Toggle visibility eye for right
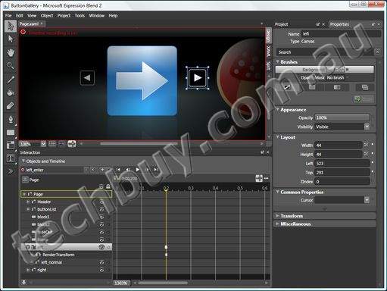Viewport: 387px width, 291px height. click(x=101, y=270)
